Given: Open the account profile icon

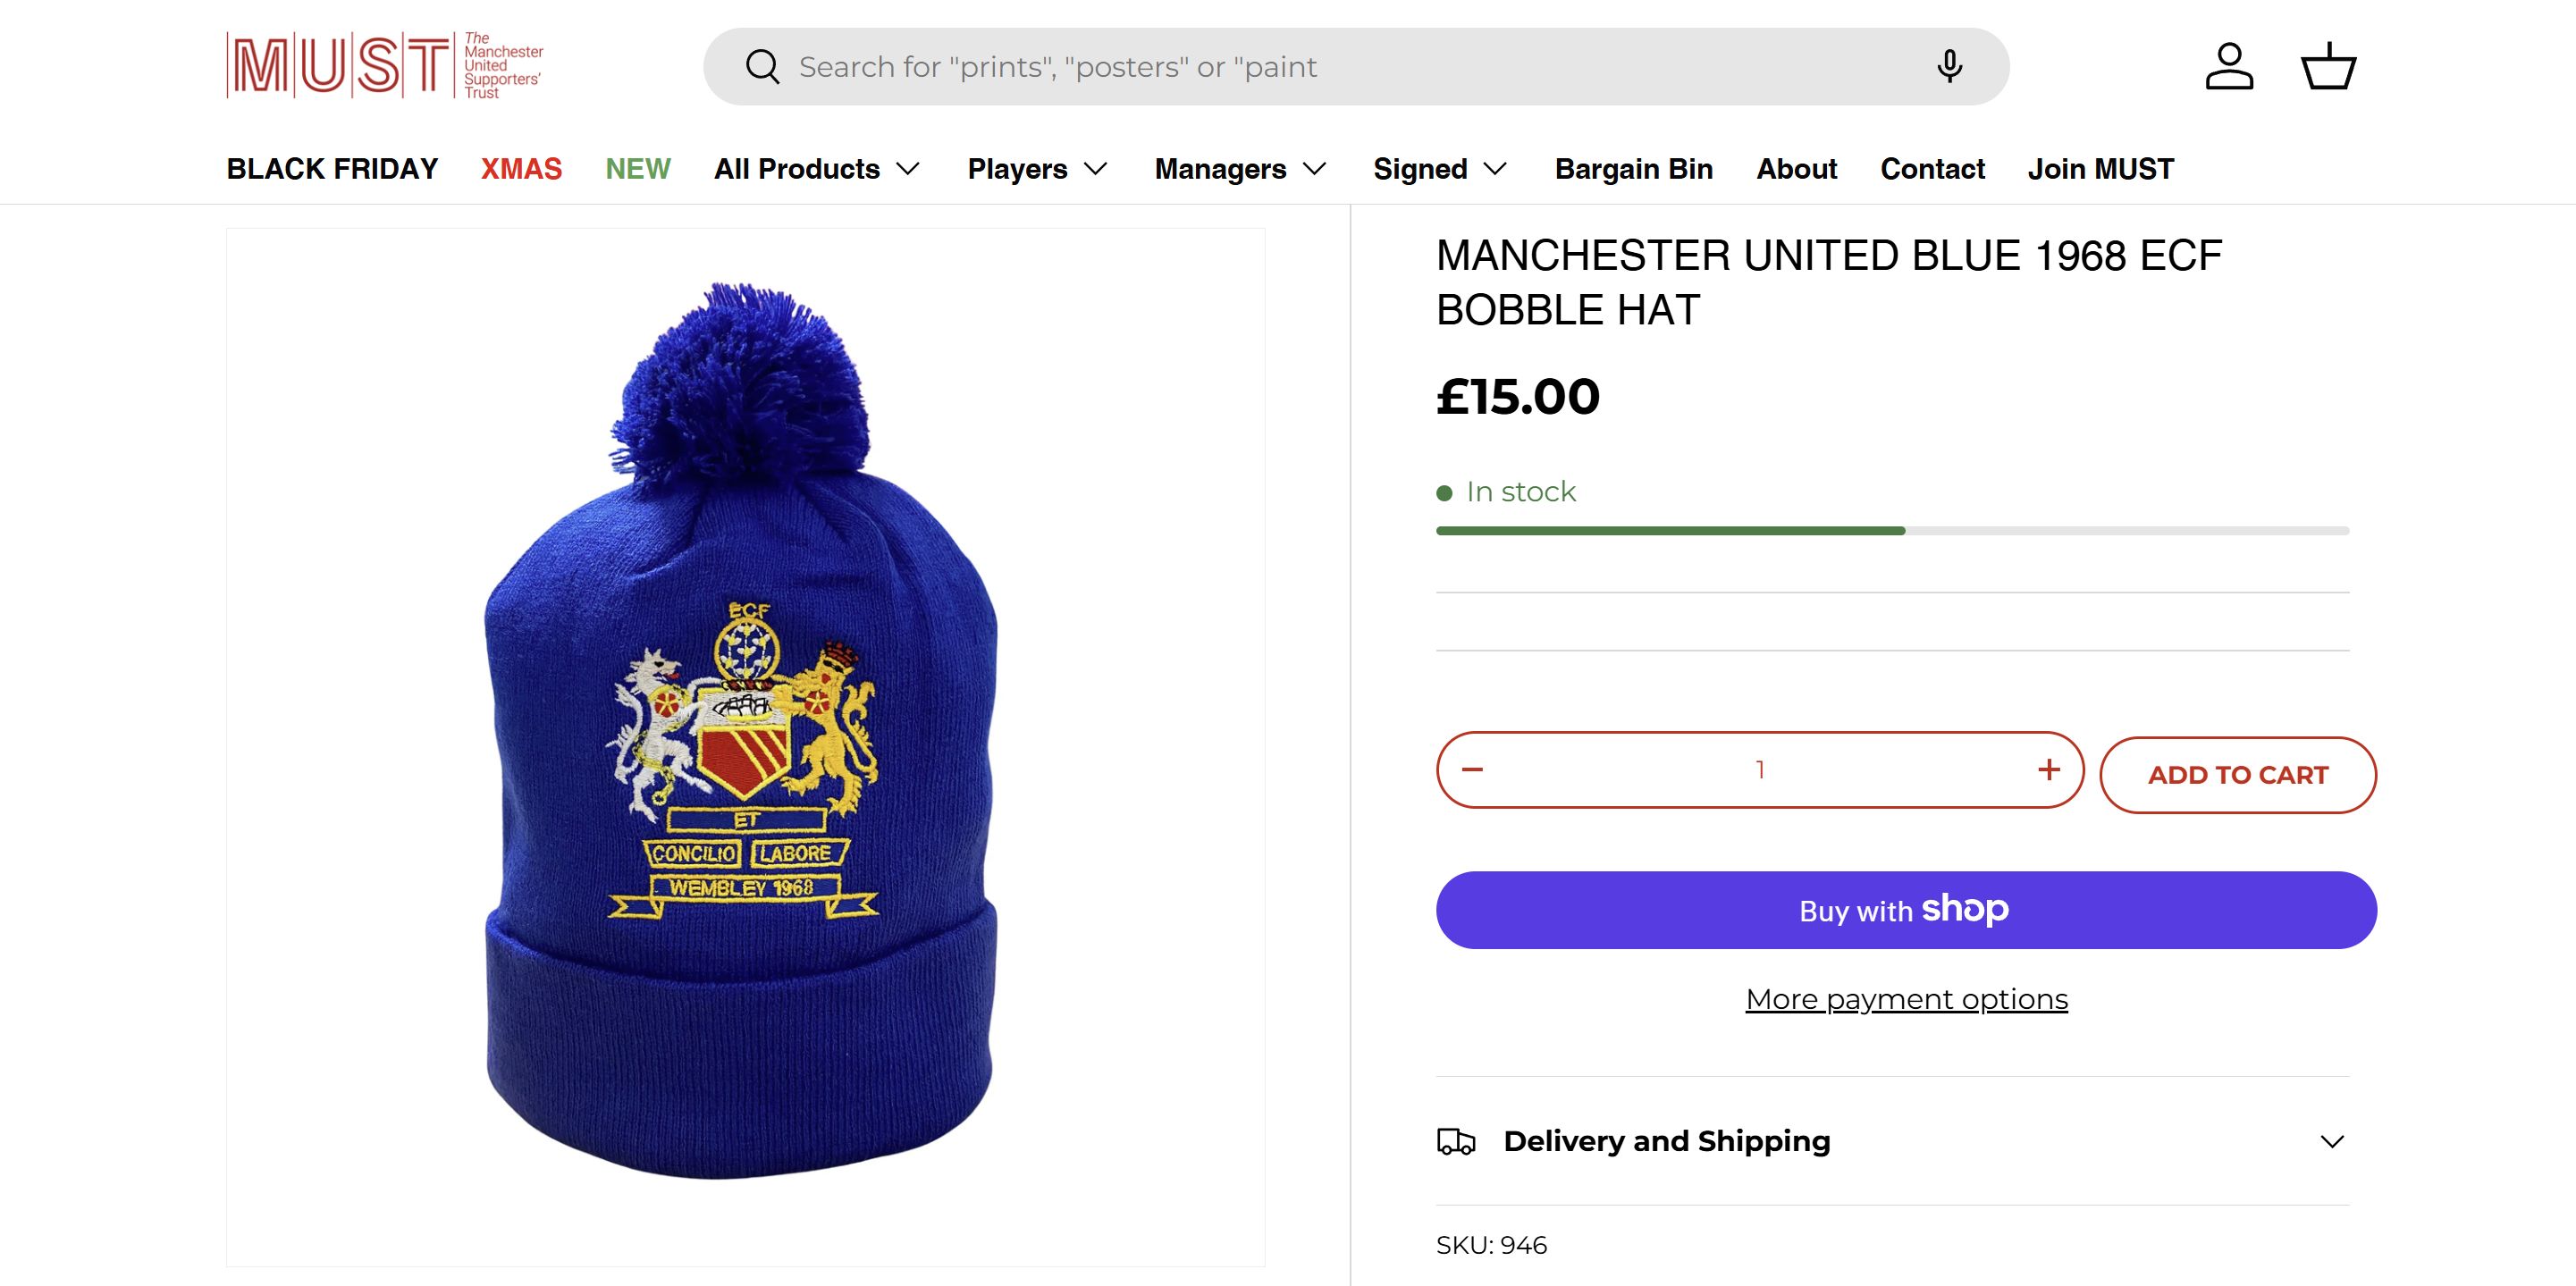Looking at the screenshot, I should tap(2229, 67).
